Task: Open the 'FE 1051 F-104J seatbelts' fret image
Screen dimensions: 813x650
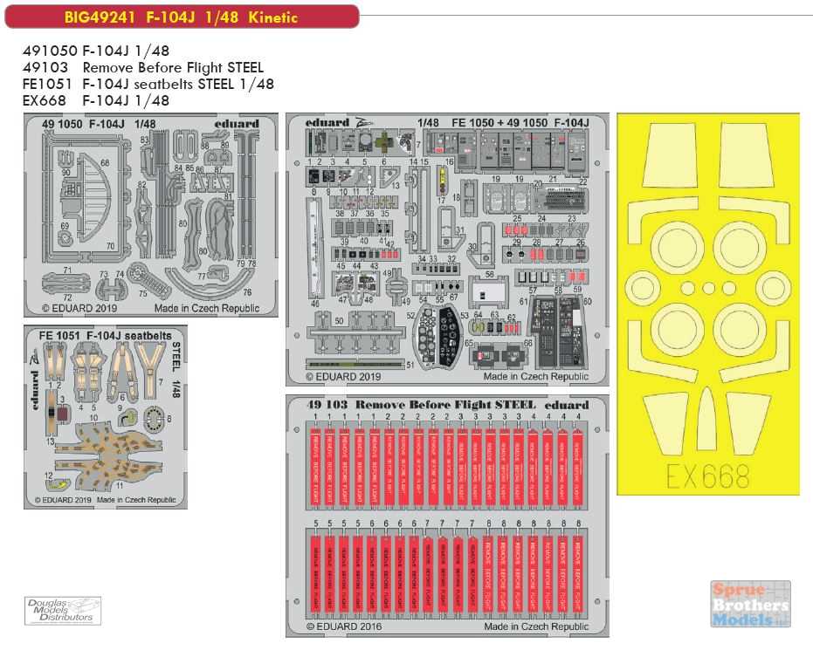Action: pos(106,417)
